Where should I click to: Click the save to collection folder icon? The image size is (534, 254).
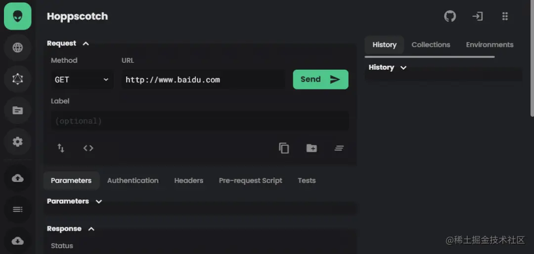pos(311,148)
